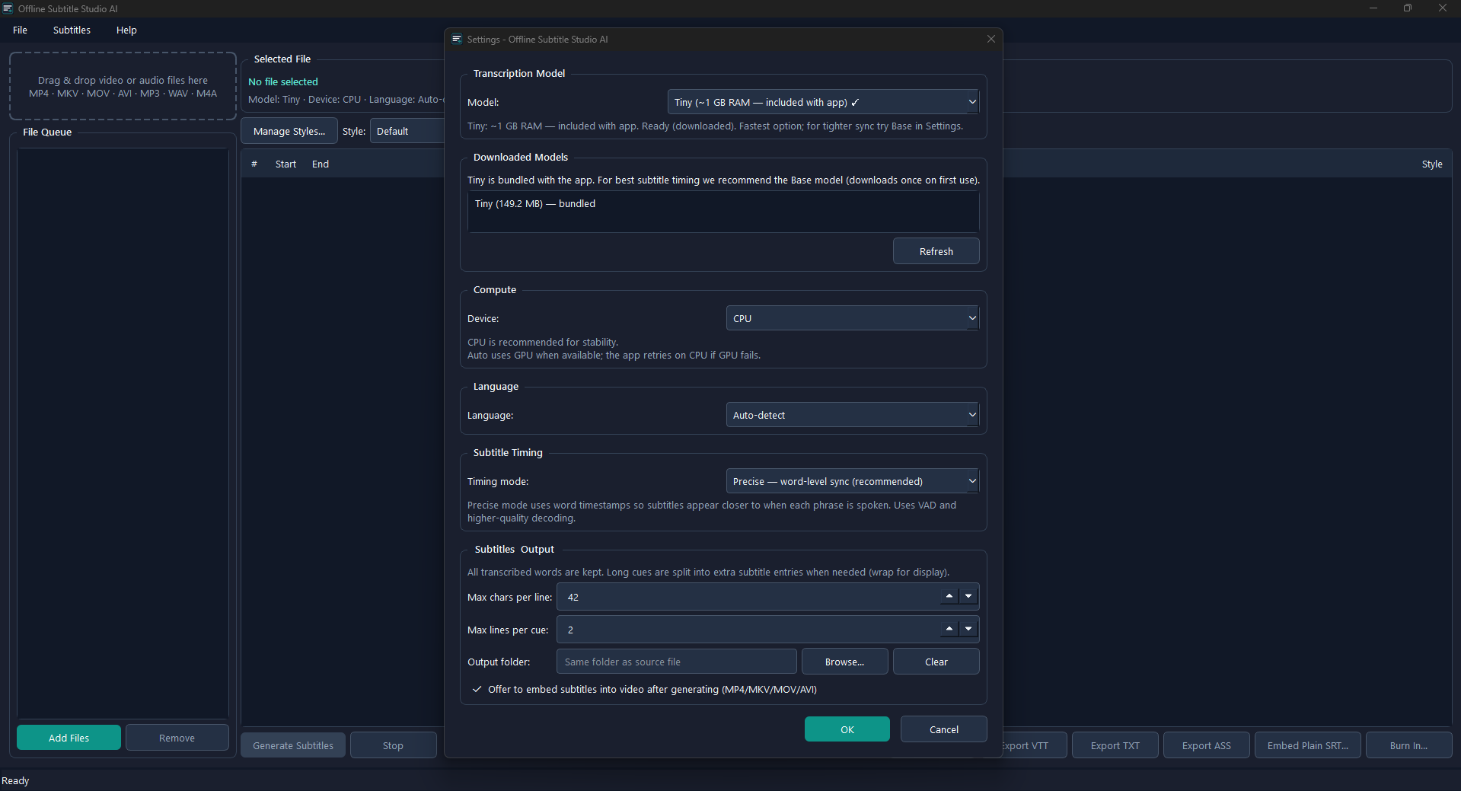Click the app icon in the main title bar
This screenshot has width=1461, height=791.
(x=8, y=8)
